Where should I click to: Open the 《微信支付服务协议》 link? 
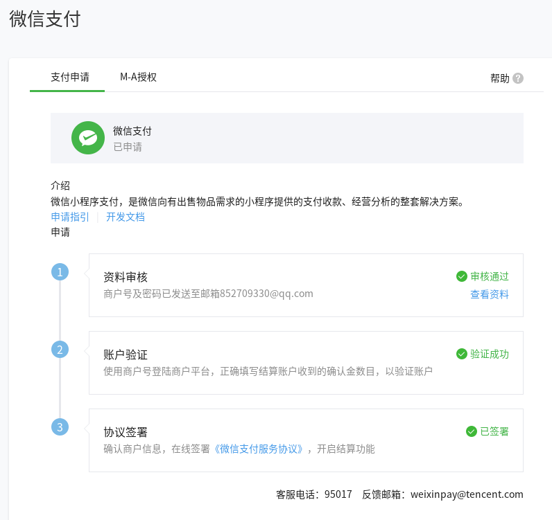point(259,449)
